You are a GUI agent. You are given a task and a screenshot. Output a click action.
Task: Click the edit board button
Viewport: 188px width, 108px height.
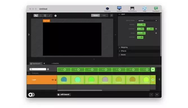click(x=64, y=94)
